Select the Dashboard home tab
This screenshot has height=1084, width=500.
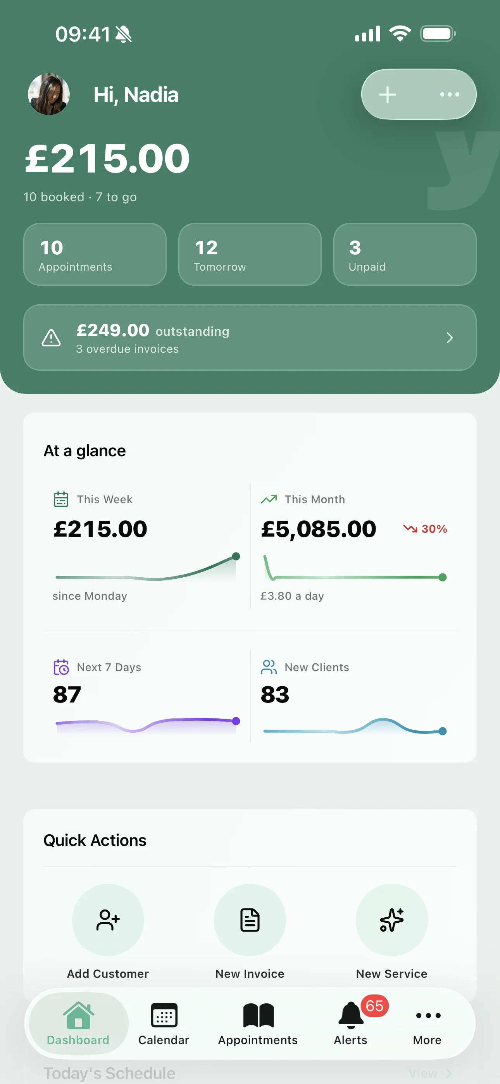(x=78, y=1023)
